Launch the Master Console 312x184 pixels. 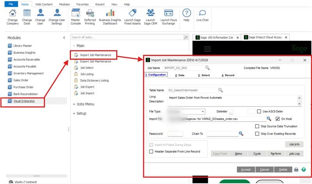click(76, 17)
